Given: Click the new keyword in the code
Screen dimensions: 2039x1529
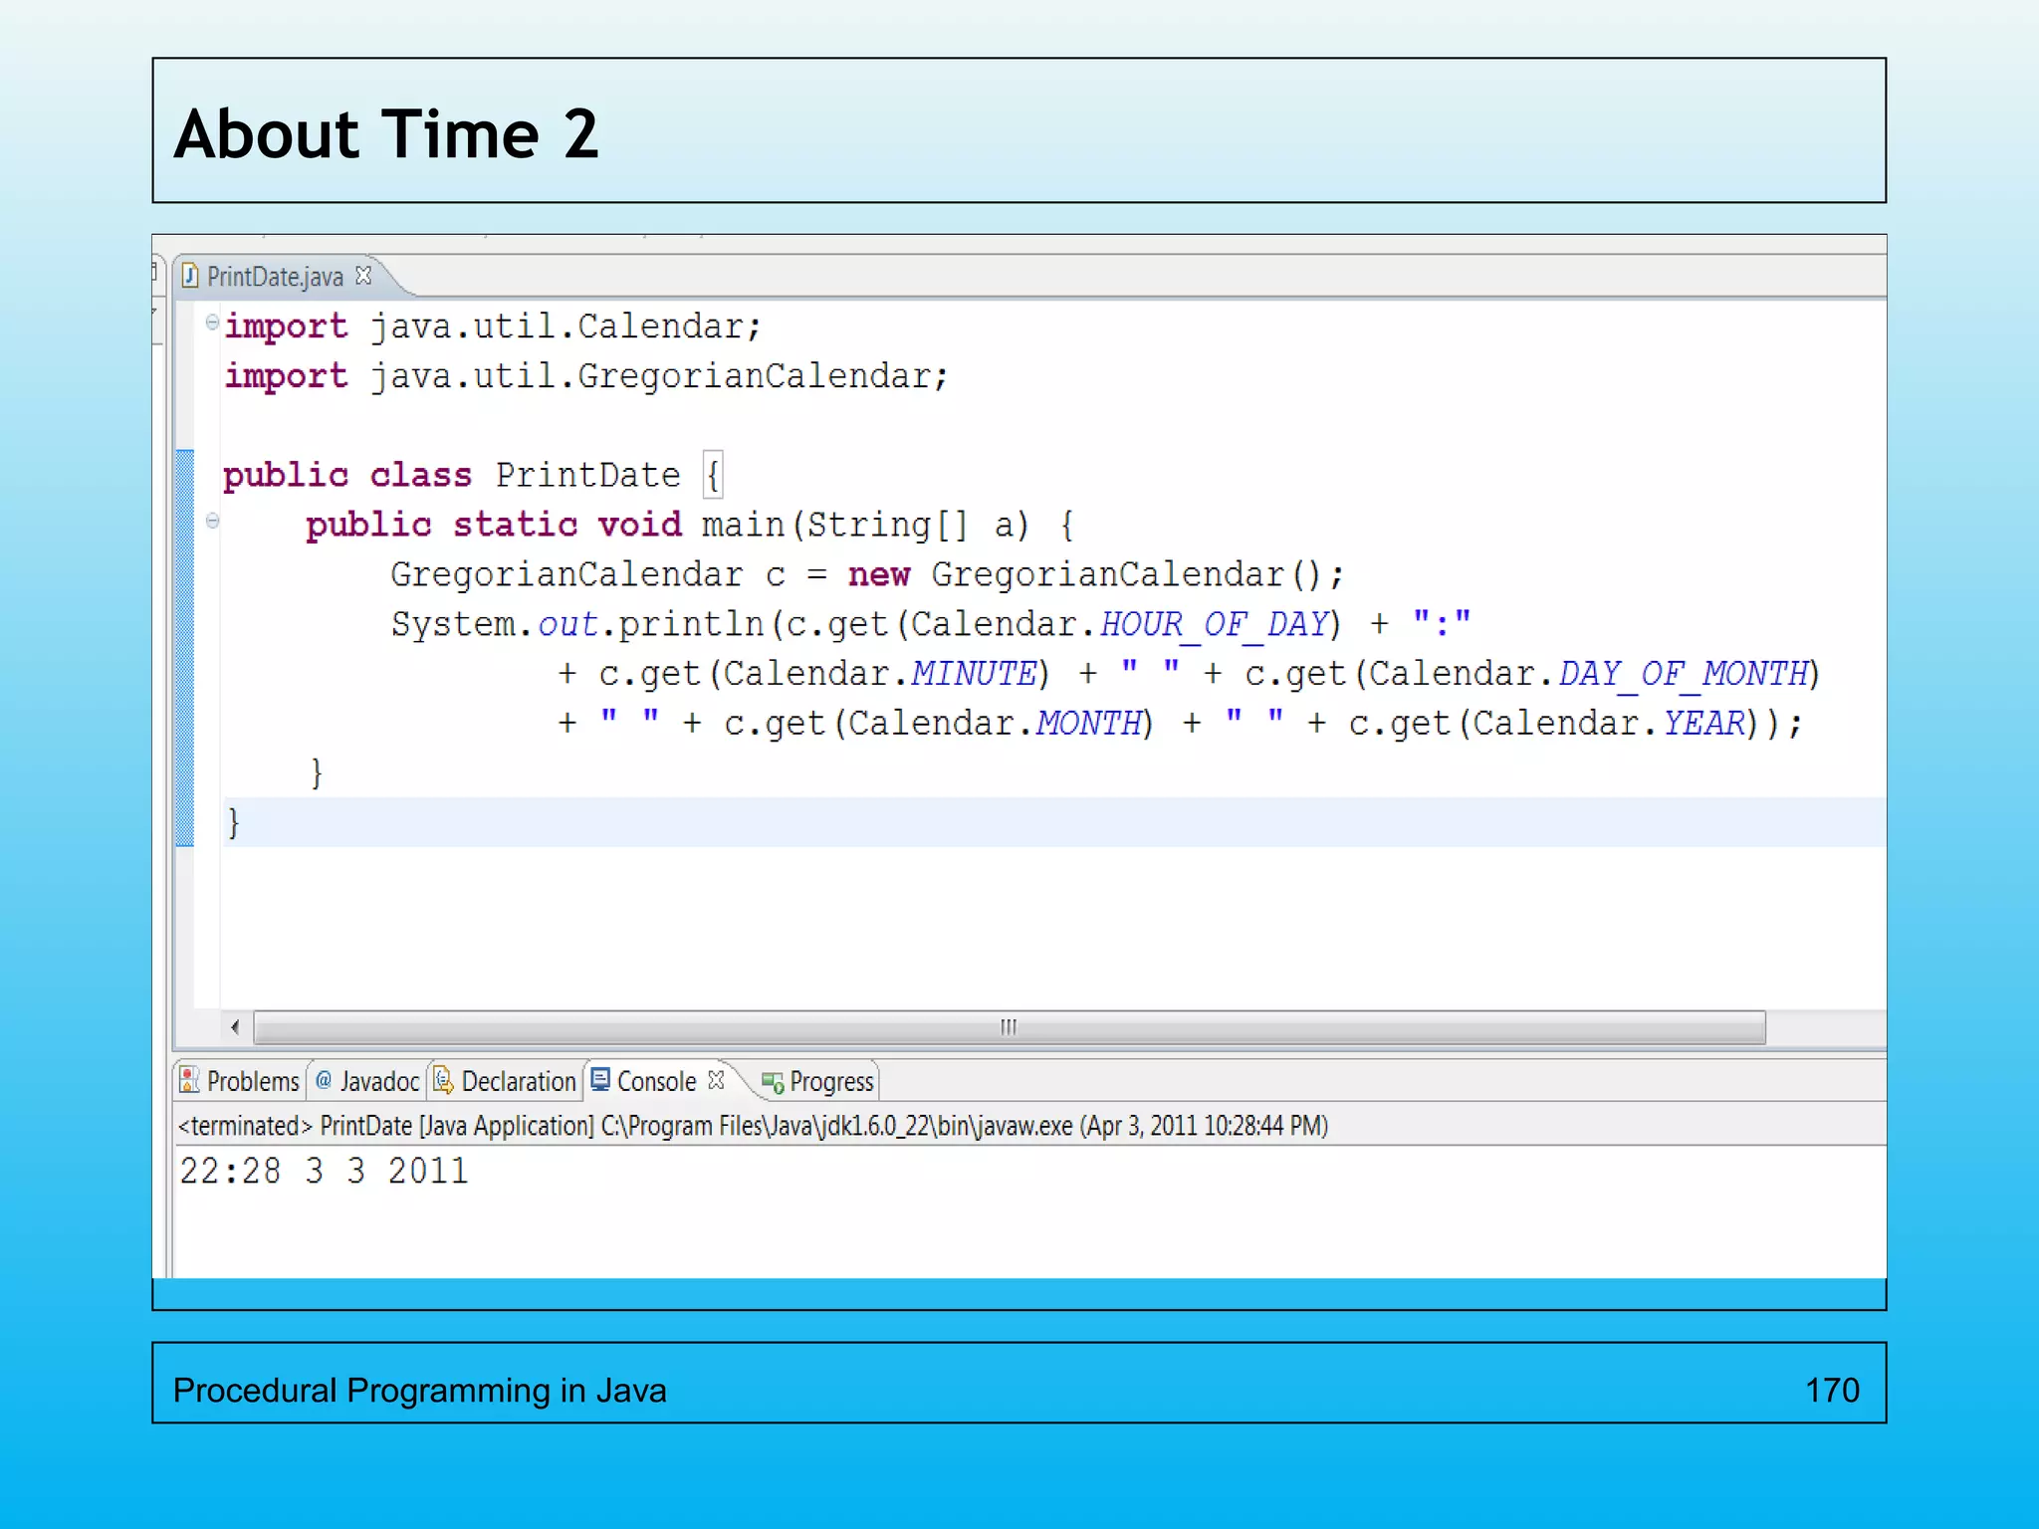Looking at the screenshot, I should (x=879, y=574).
